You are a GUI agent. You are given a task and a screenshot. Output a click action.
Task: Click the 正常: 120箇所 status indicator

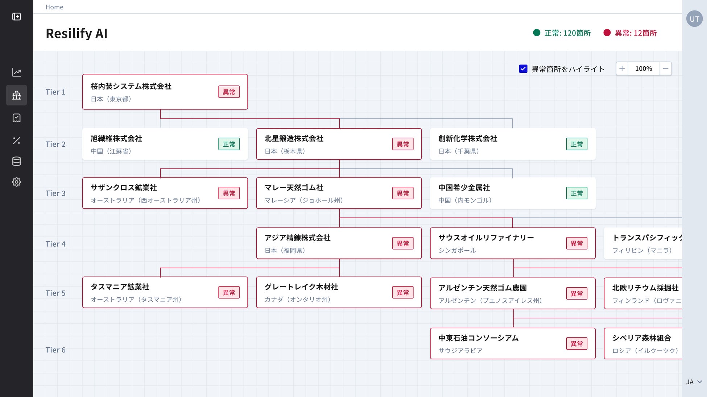pyautogui.click(x=562, y=33)
